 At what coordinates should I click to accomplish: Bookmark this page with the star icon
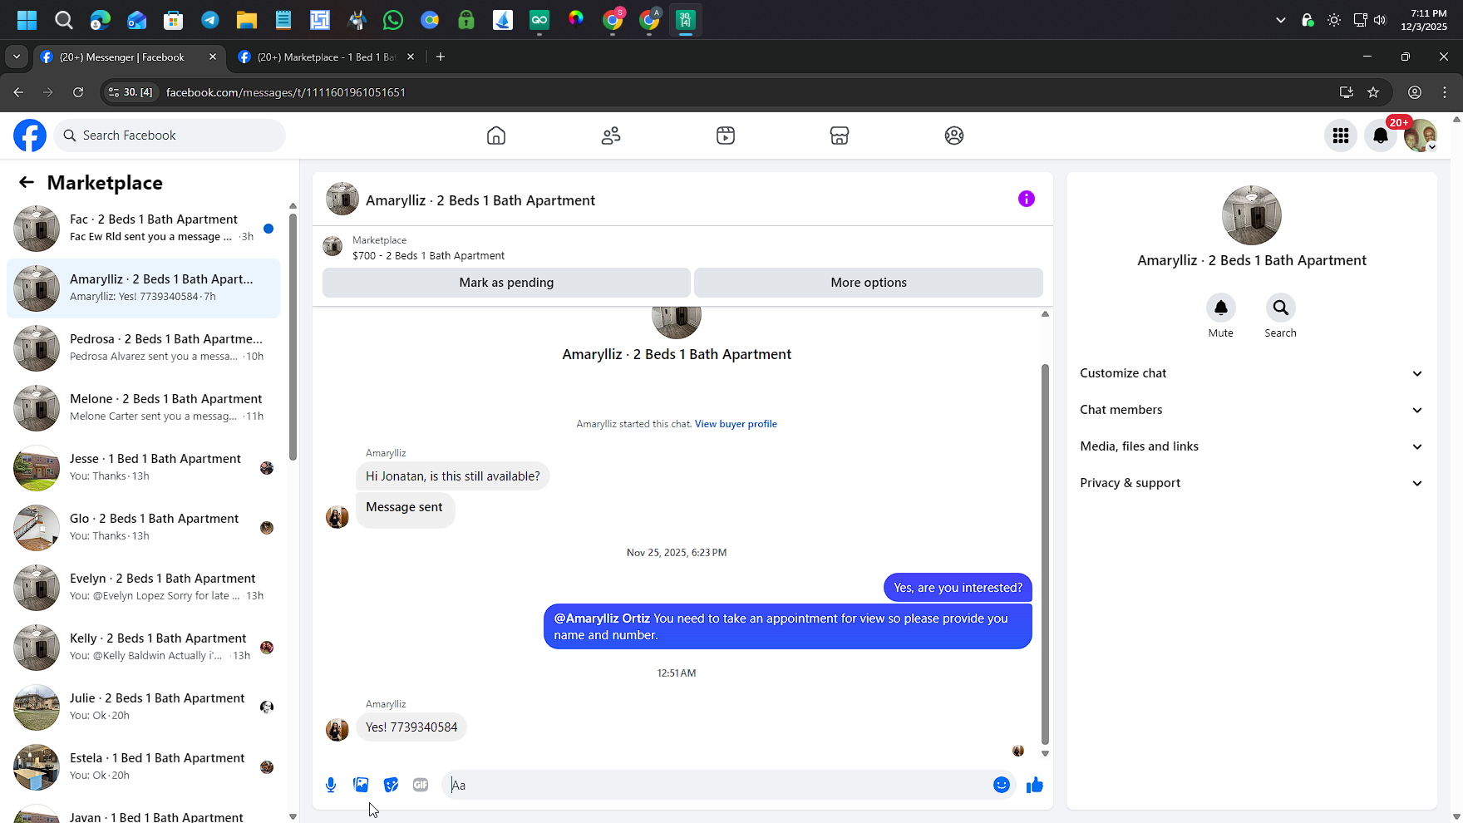tap(1373, 92)
